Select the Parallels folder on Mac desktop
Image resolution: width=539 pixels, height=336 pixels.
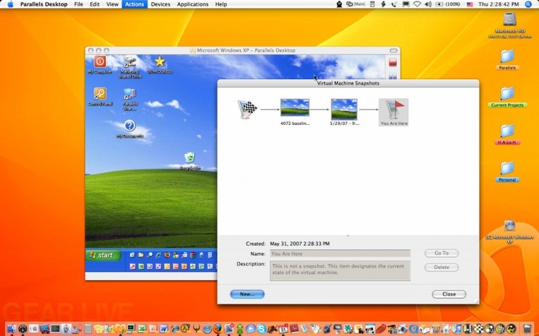[507, 59]
